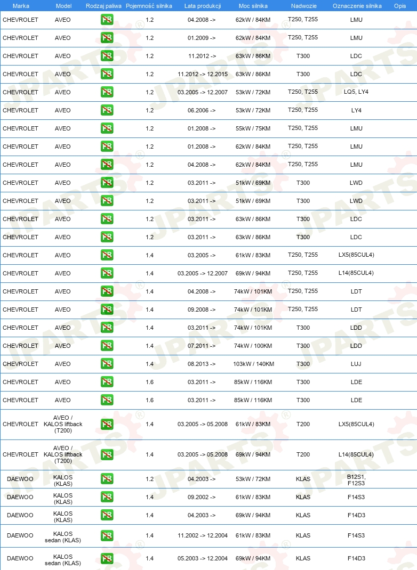Select the production date 01.2009 -> cell
417x570 pixels.
(202, 38)
